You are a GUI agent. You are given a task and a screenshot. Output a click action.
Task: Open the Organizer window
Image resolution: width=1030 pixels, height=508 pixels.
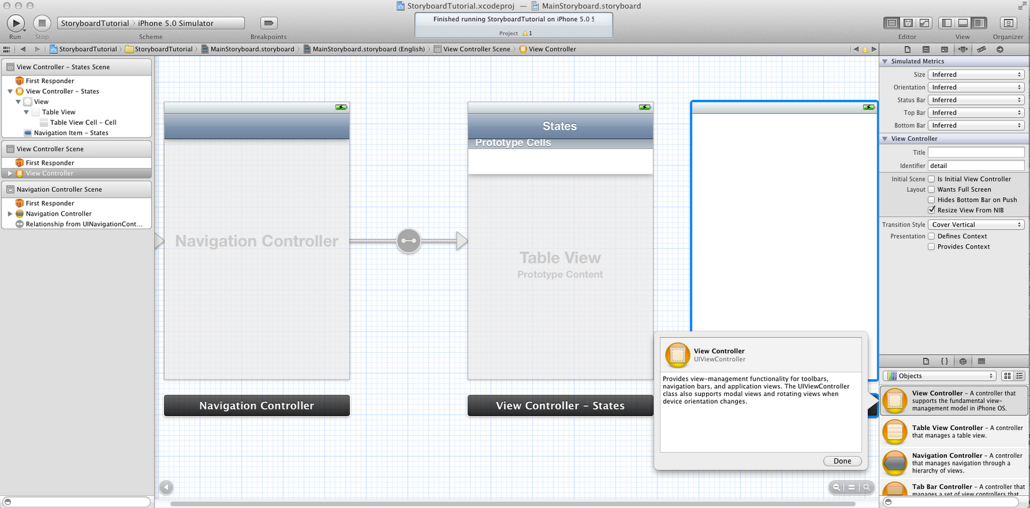[x=1008, y=23]
